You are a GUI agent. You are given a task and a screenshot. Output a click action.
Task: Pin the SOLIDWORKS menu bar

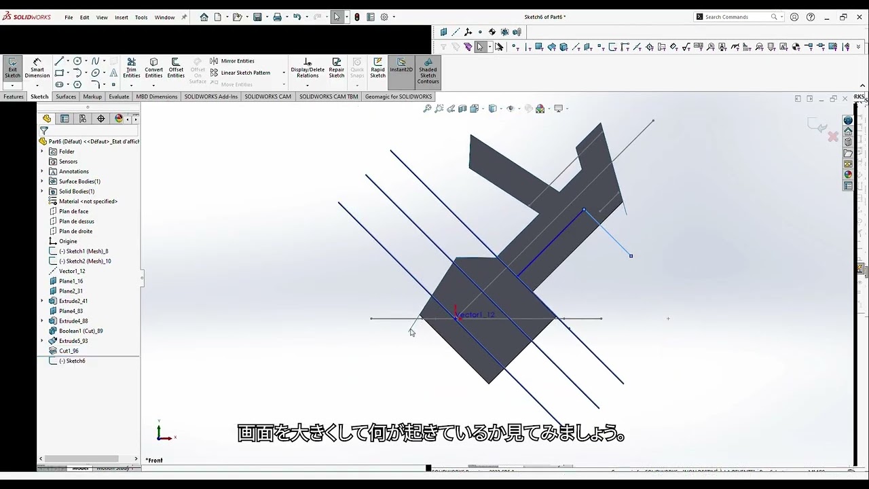[x=184, y=17]
